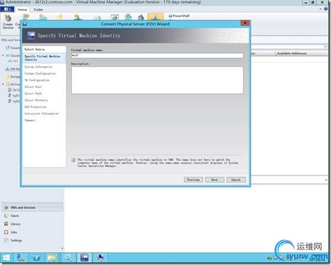Select the Select Path wizard step
This screenshot has height=265, width=331.
pos(33,94)
